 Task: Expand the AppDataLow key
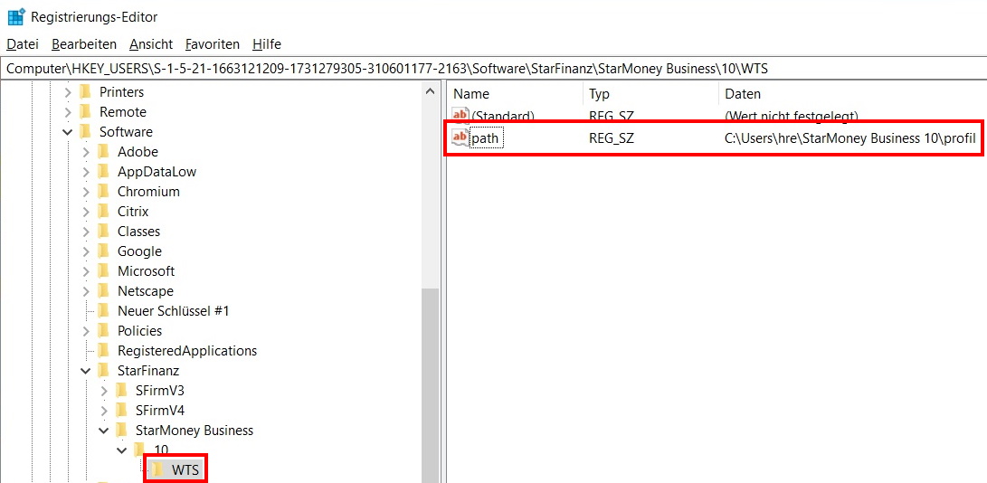86,172
